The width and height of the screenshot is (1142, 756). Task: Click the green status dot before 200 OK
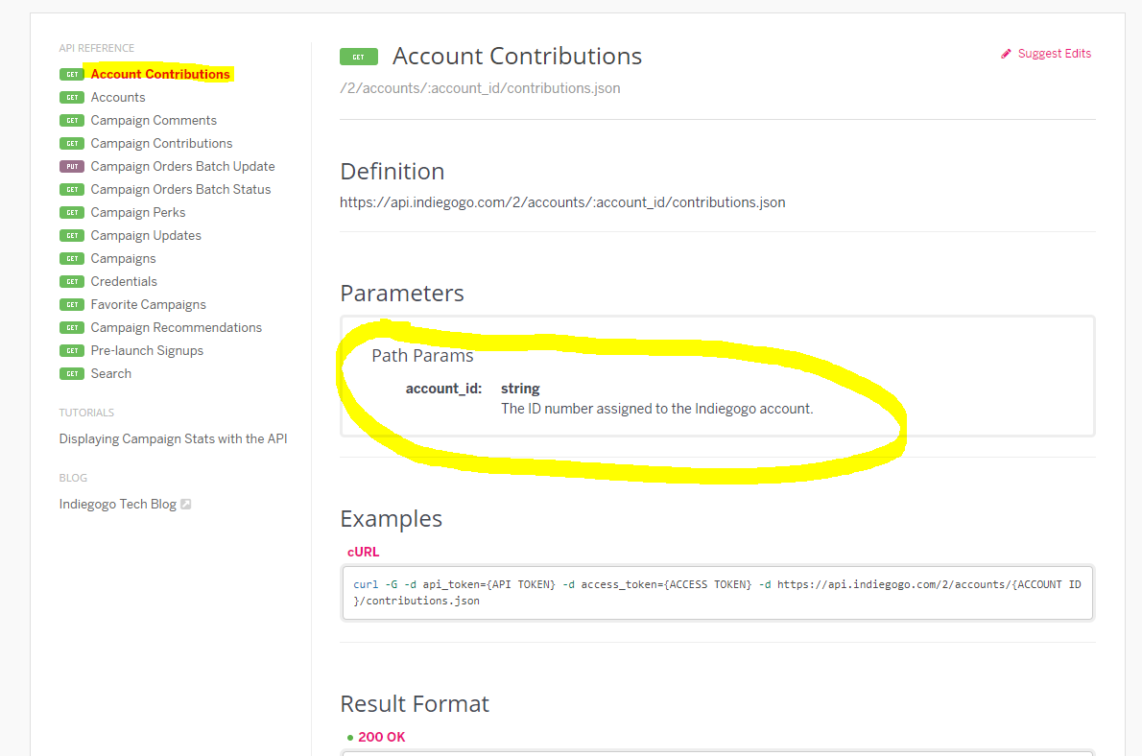(350, 738)
